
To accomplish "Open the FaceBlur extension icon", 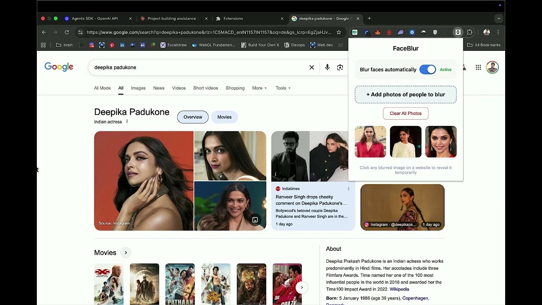I will click(x=457, y=32).
